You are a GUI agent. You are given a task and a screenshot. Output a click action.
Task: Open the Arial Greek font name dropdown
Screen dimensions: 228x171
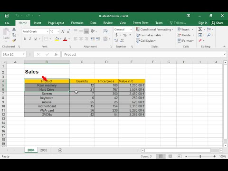click(47, 31)
